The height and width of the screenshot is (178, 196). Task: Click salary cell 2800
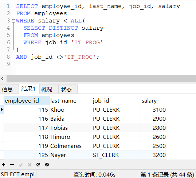[154, 128]
